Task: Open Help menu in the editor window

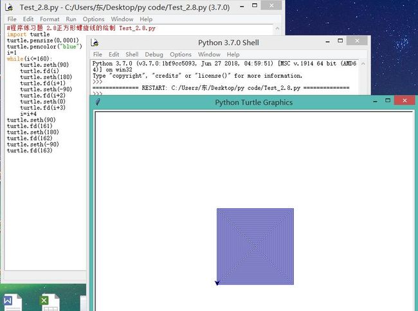Action: (146, 19)
